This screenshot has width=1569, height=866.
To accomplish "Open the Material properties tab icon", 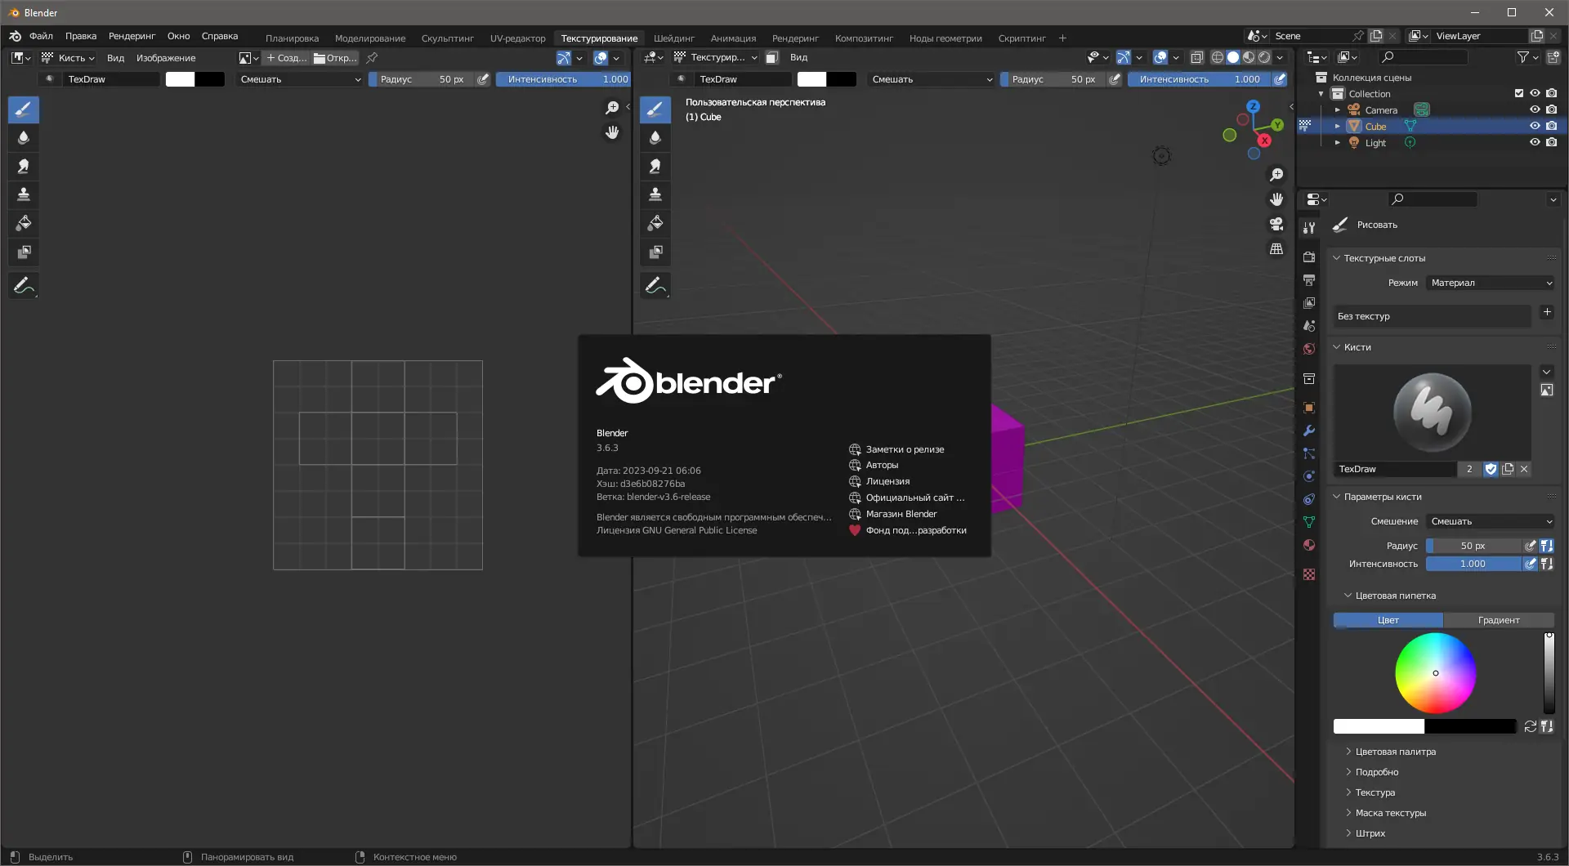I will 1309,545.
